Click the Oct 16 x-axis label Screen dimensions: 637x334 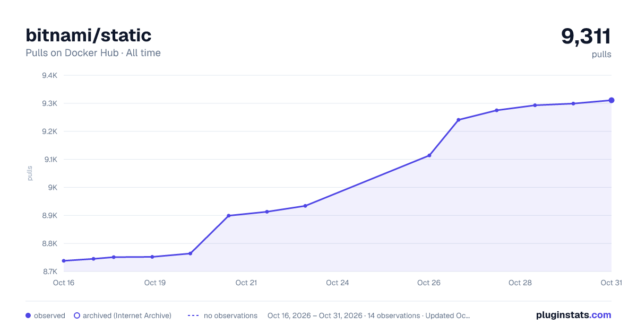click(x=64, y=283)
